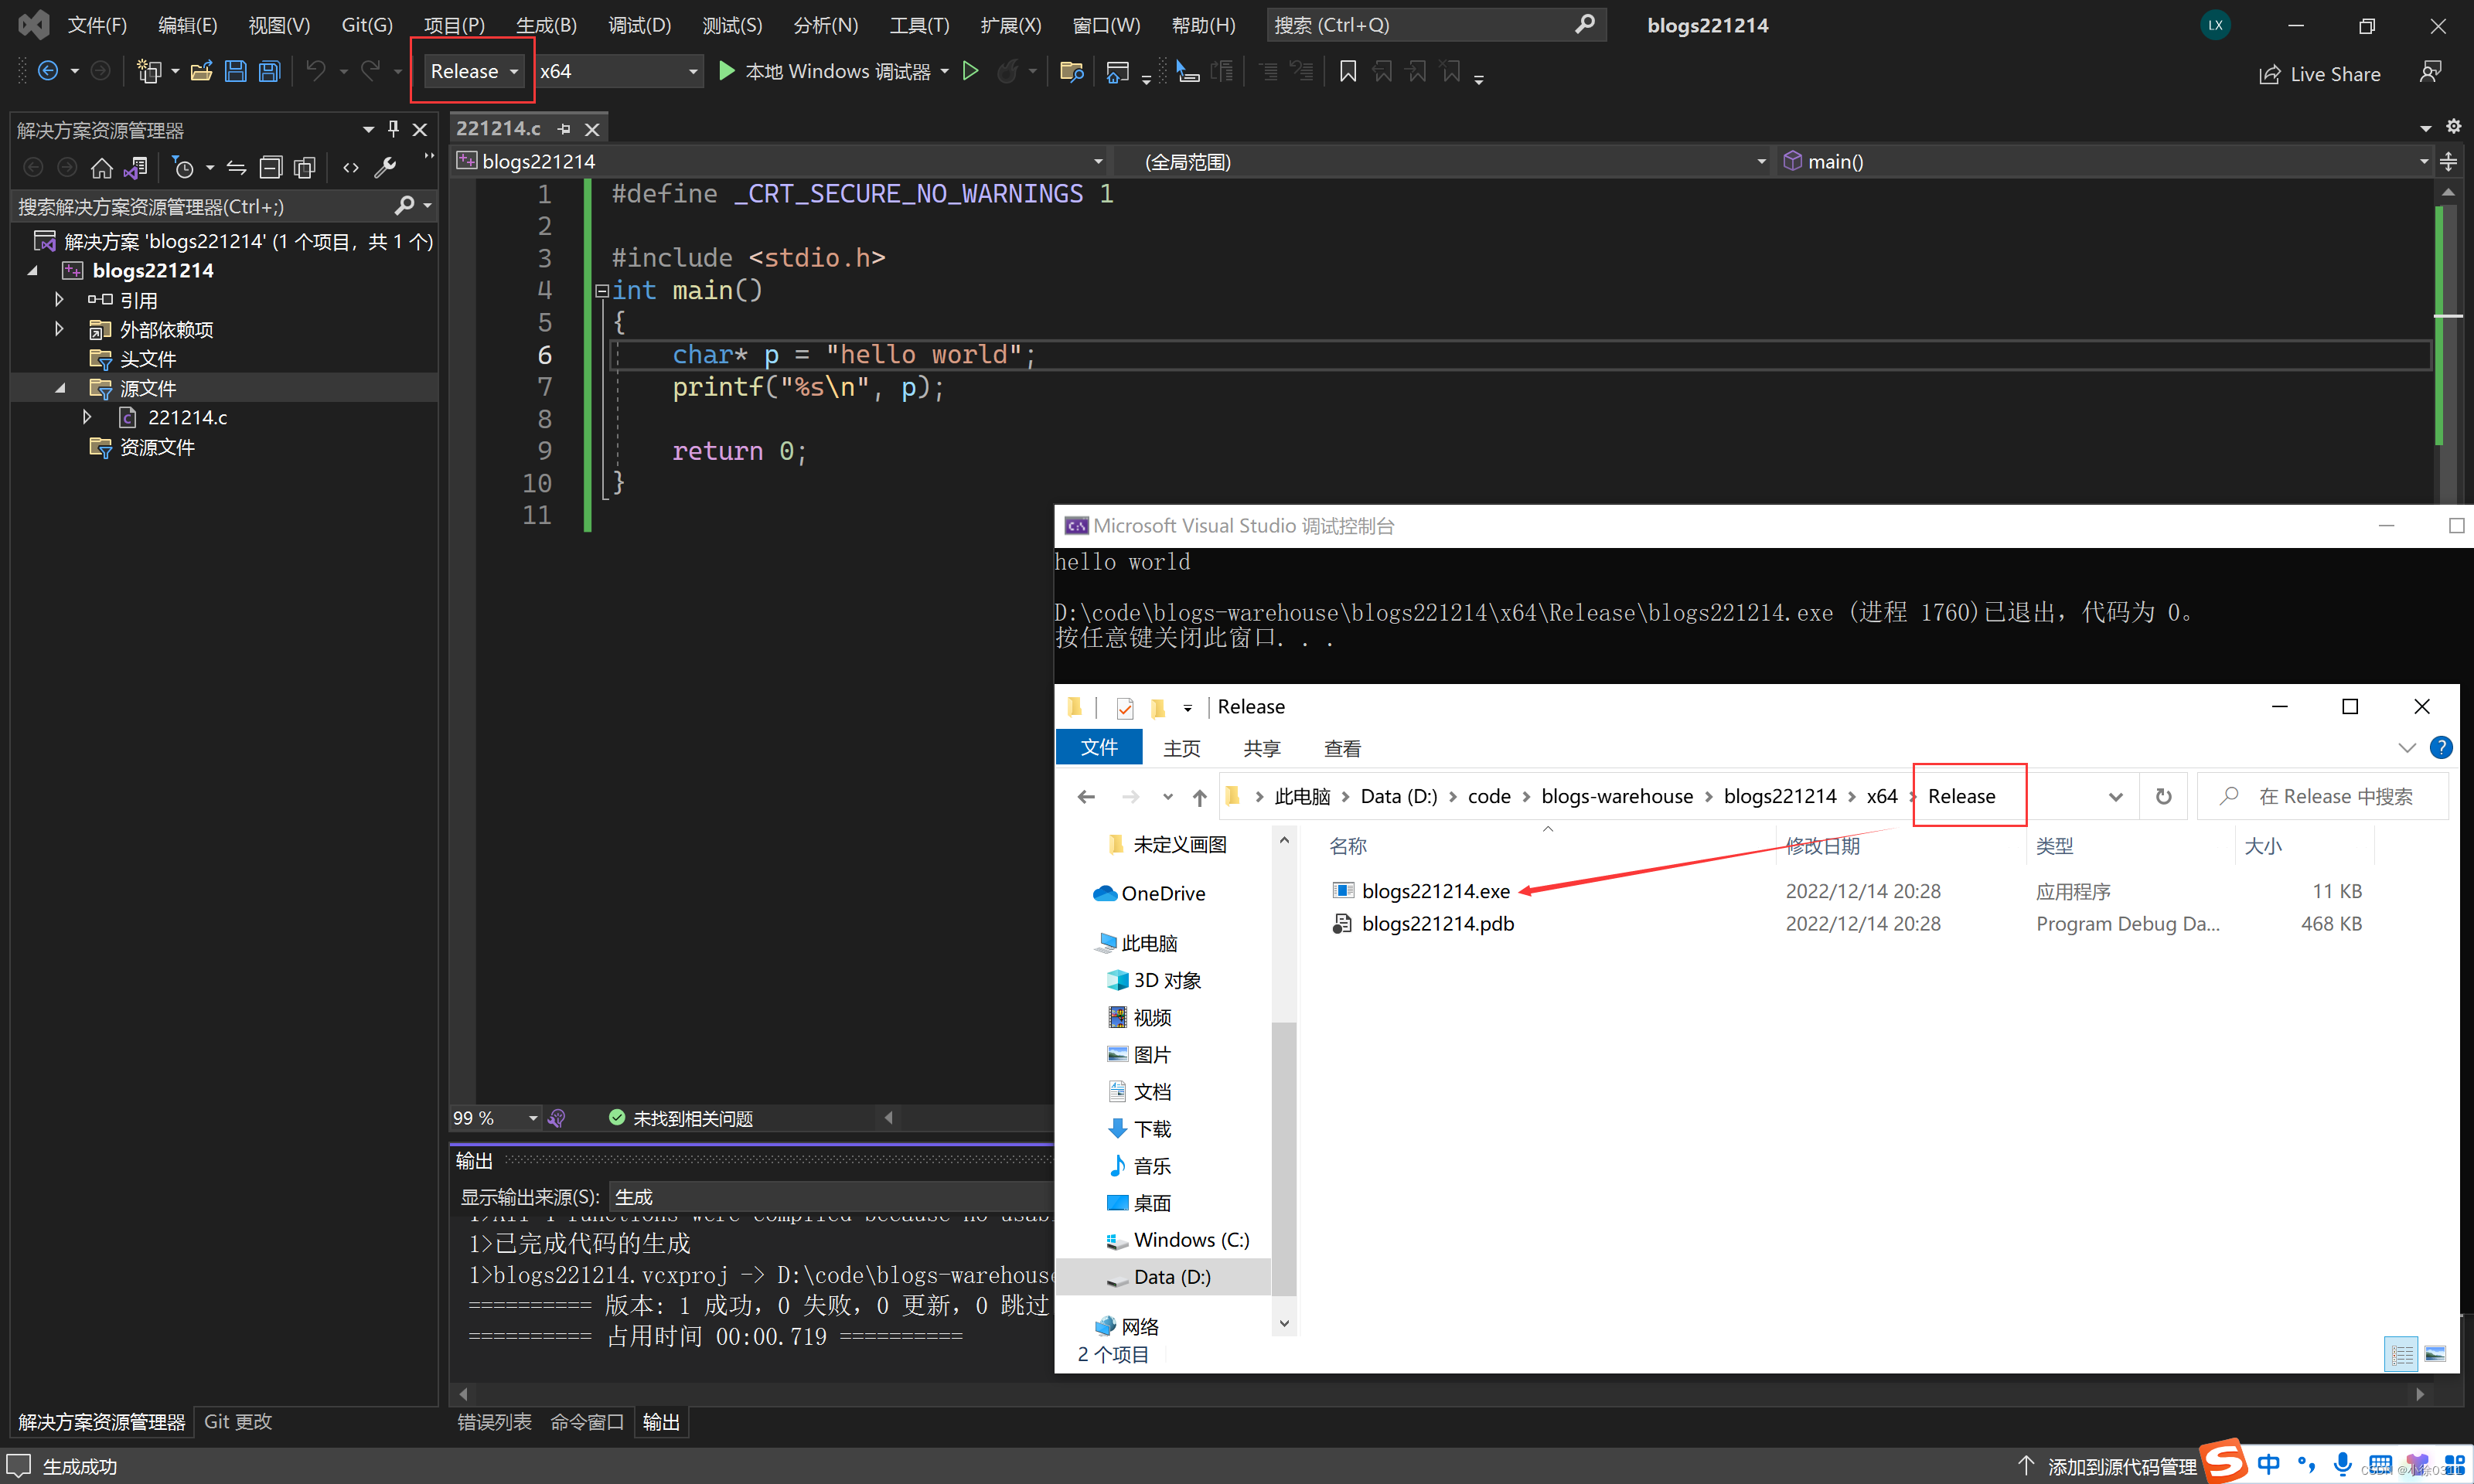
Task: Switch views with the Solution Explorer VS icon
Action: coord(135,168)
